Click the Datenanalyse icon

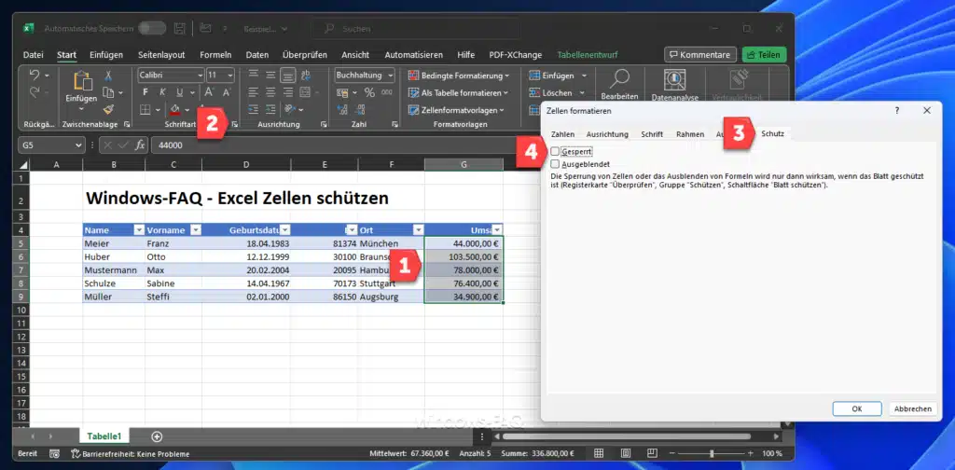[674, 80]
